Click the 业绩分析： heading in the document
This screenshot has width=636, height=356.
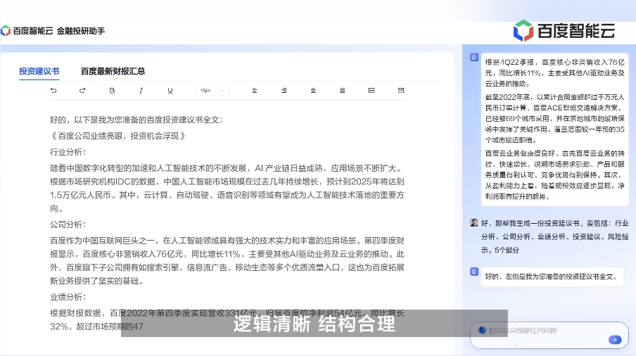point(68,297)
